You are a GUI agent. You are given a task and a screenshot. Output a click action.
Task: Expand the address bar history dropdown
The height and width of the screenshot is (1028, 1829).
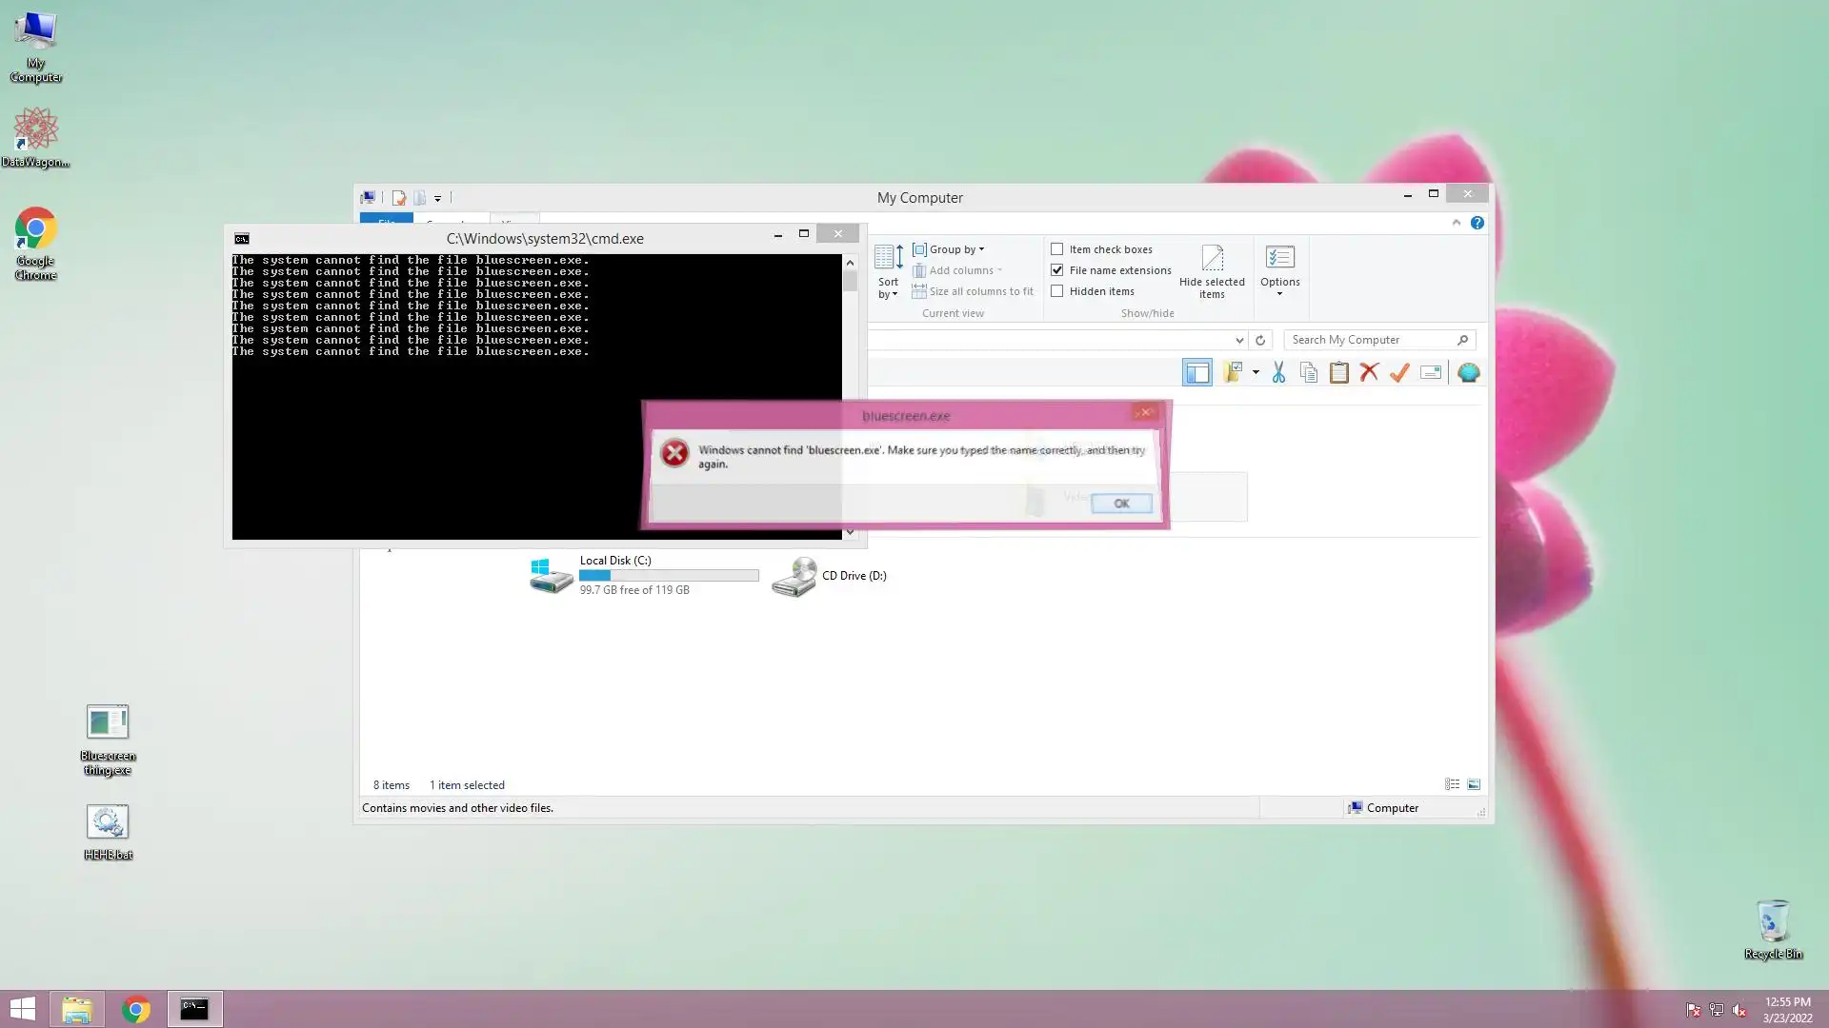click(x=1239, y=340)
